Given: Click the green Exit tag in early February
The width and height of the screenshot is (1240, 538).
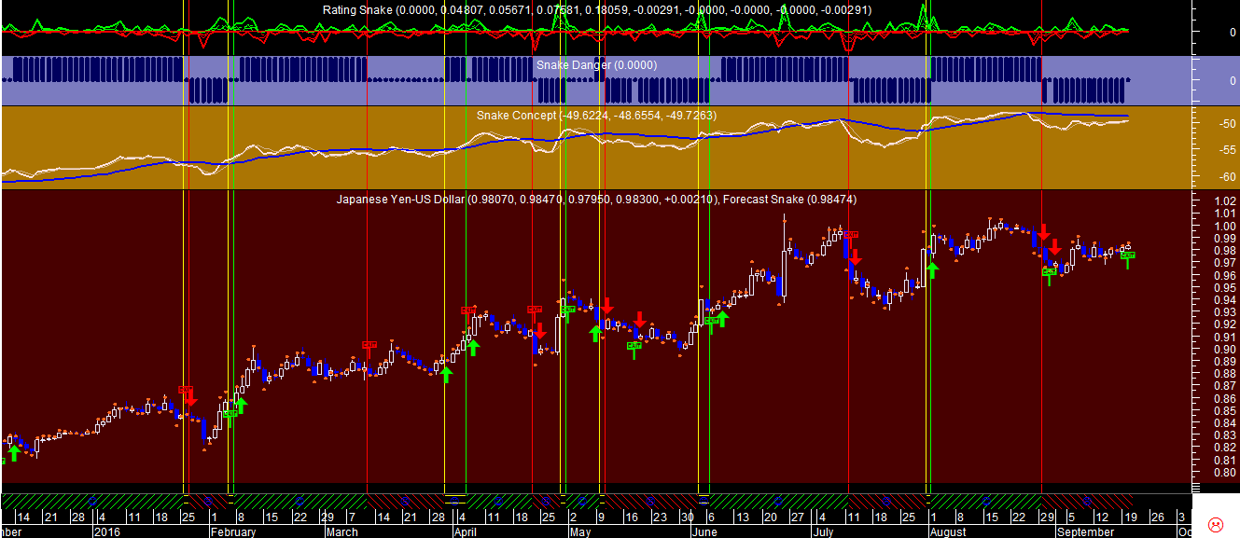Looking at the screenshot, I should coord(230,413).
